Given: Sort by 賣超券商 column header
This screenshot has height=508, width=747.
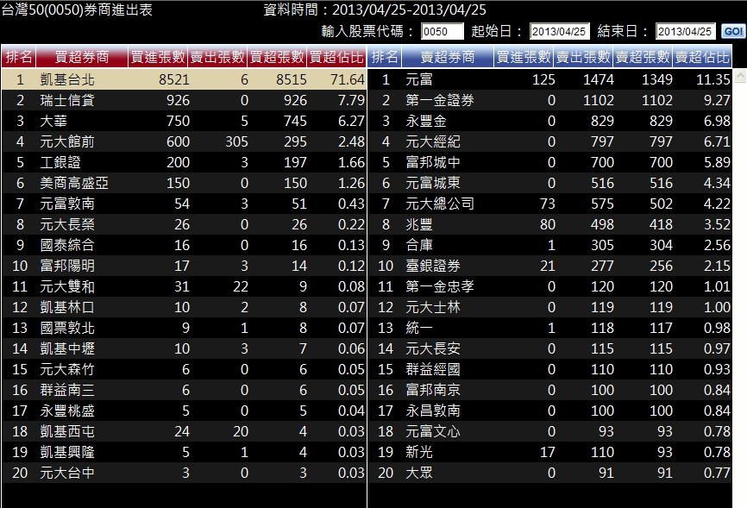Looking at the screenshot, I should pyautogui.click(x=448, y=57).
